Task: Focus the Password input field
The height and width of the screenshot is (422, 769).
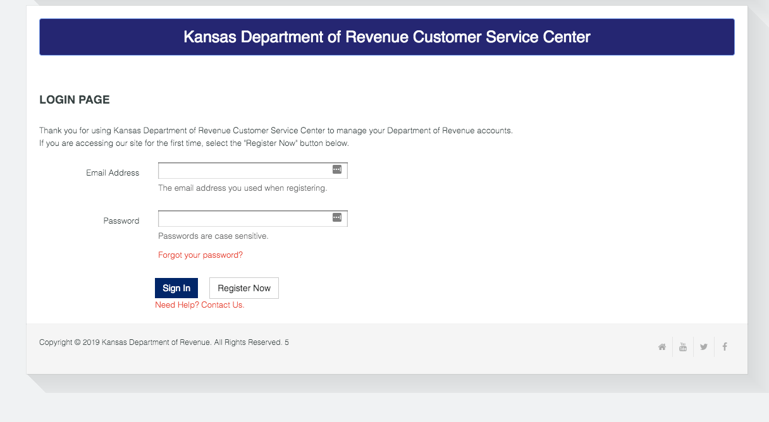Action: (253, 219)
